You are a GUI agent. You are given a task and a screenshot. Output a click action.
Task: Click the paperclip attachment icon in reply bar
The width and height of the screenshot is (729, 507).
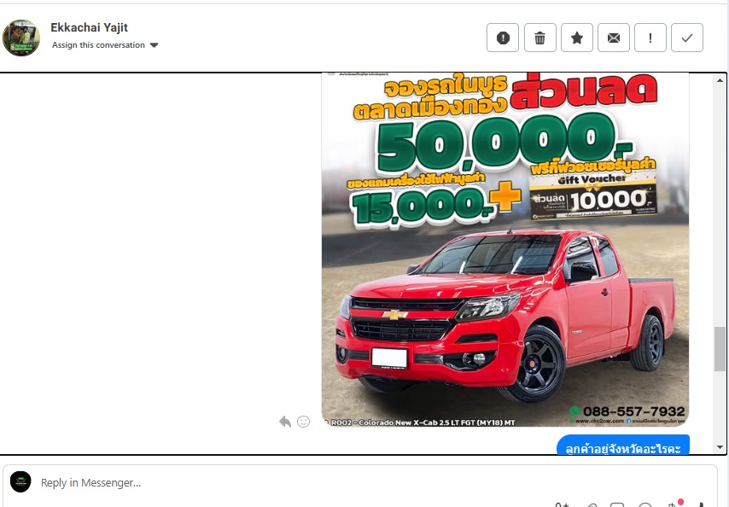click(592, 504)
